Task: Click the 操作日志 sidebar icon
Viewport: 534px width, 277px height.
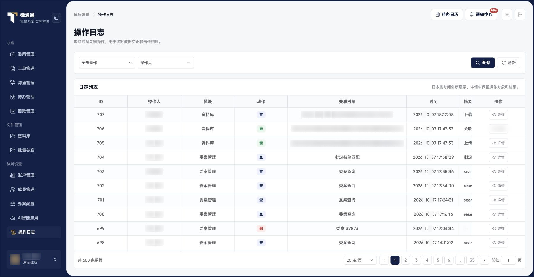Action: pos(13,232)
